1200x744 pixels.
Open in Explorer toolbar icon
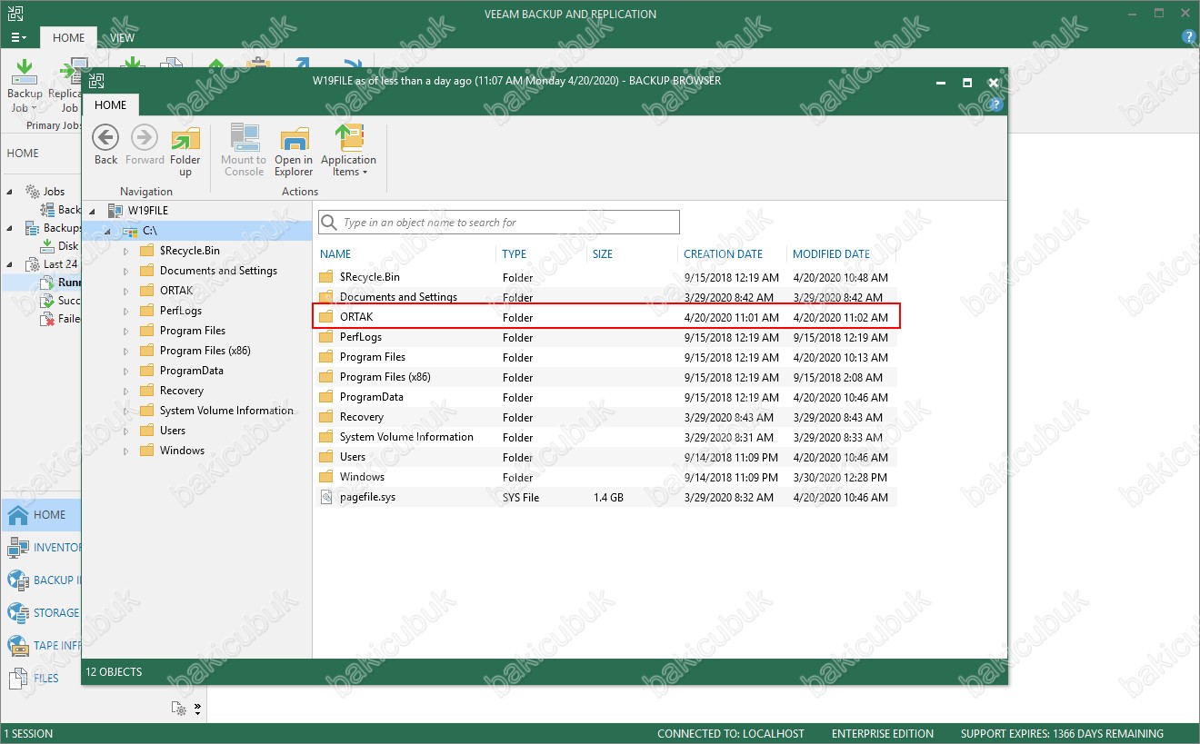(x=294, y=138)
